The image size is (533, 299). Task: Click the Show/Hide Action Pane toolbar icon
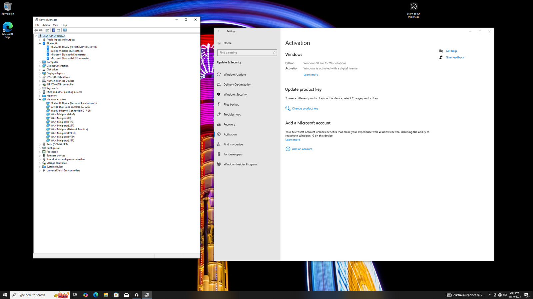[58, 30]
